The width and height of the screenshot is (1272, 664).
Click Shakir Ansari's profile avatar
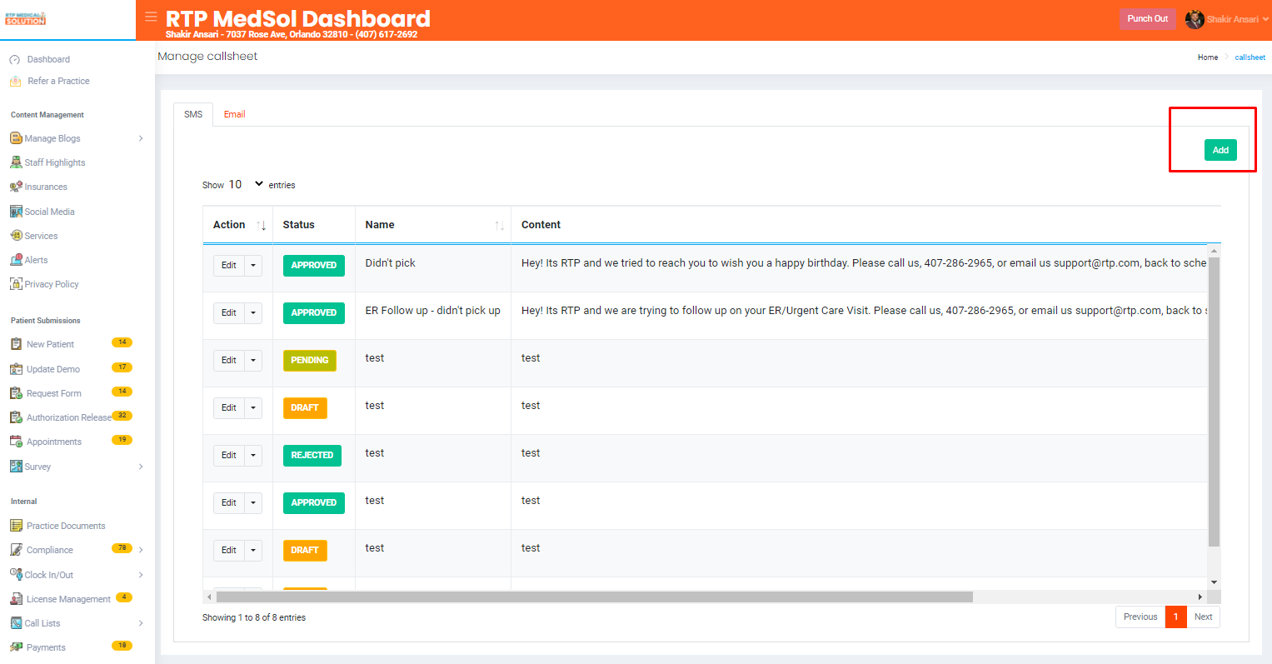tap(1195, 19)
